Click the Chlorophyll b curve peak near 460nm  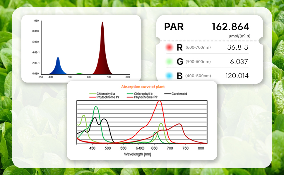(96, 107)
